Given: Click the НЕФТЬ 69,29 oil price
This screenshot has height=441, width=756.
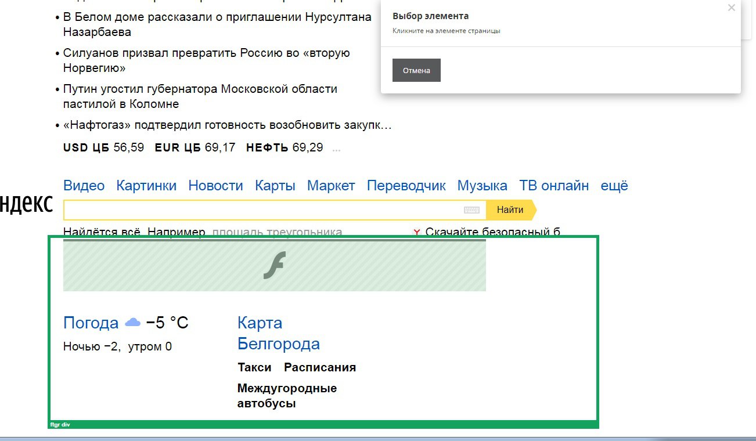Looking at the screenshot, I should (x=285, y=147).
